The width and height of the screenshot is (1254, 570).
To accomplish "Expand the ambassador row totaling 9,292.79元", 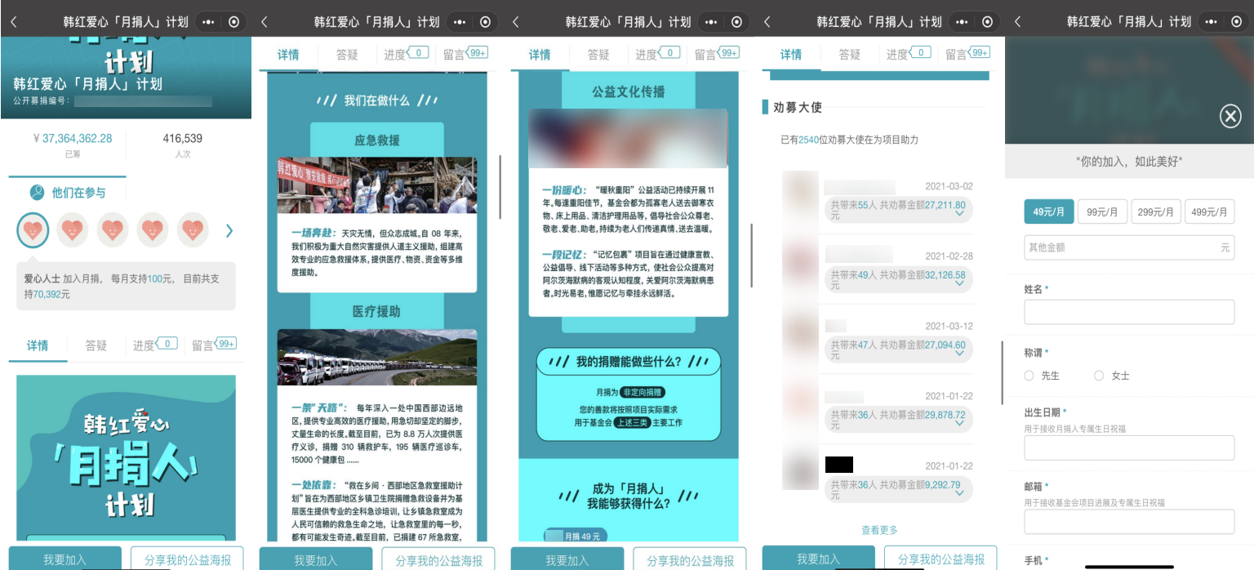I will point(959,493).
